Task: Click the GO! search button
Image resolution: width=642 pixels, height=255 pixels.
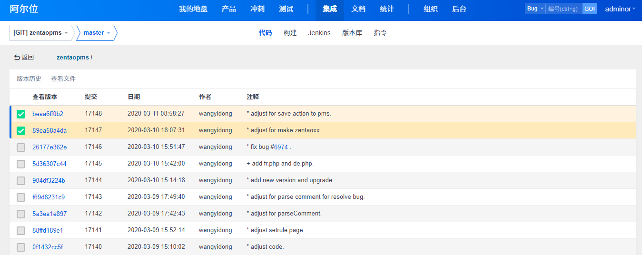Action: [590, 9]
